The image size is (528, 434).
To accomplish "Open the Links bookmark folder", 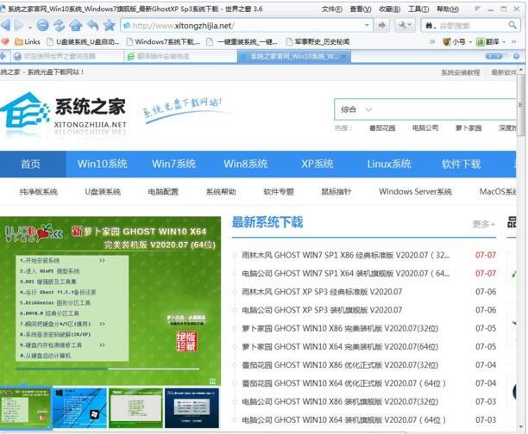I will point(28,41).
